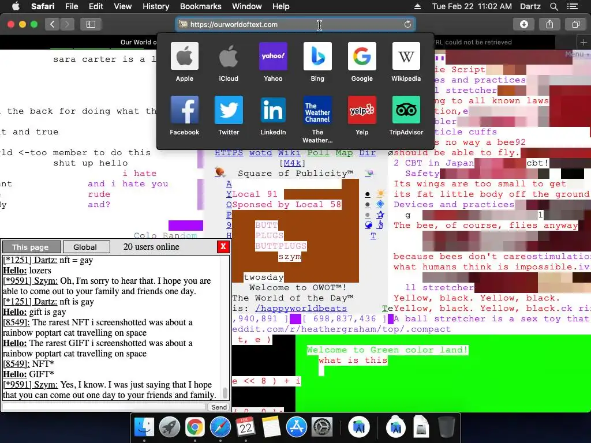Open the File menu
This screenshot has width=591, height=443.
(x=72, y=6)
